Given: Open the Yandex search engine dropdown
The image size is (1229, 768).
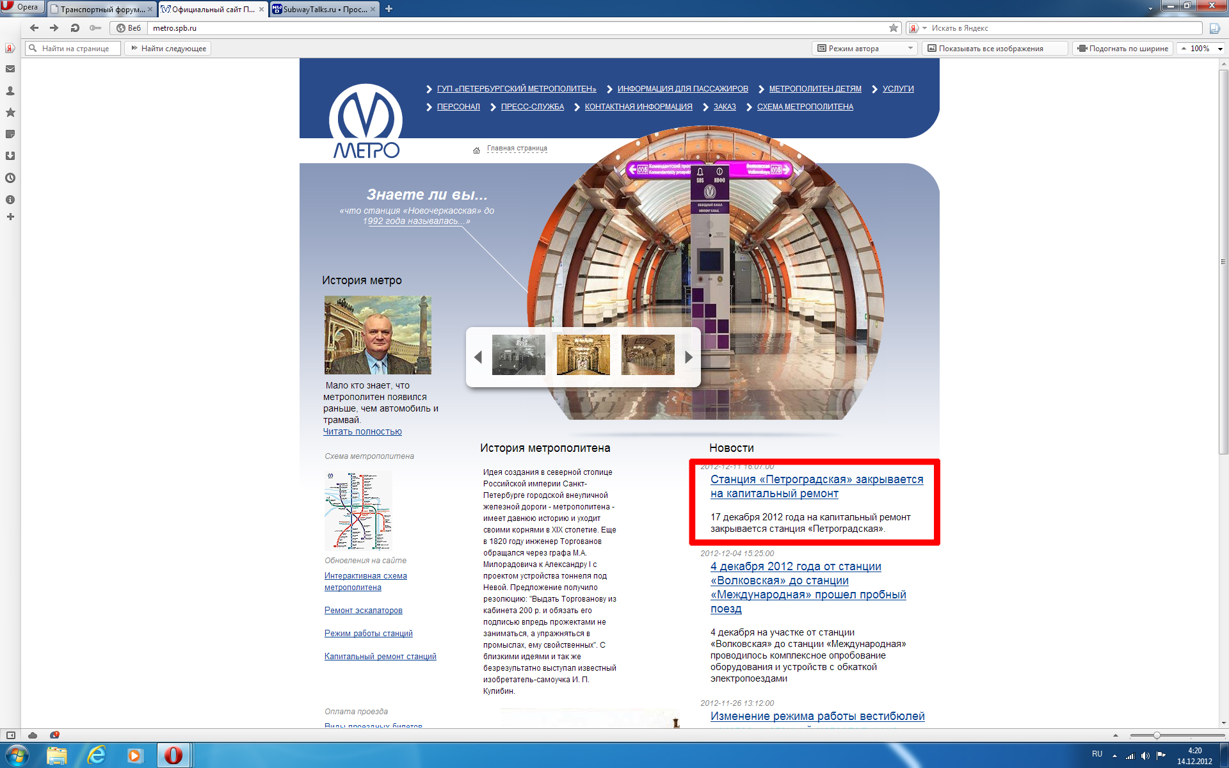Looking at the screenshot, I should (924, 28).
